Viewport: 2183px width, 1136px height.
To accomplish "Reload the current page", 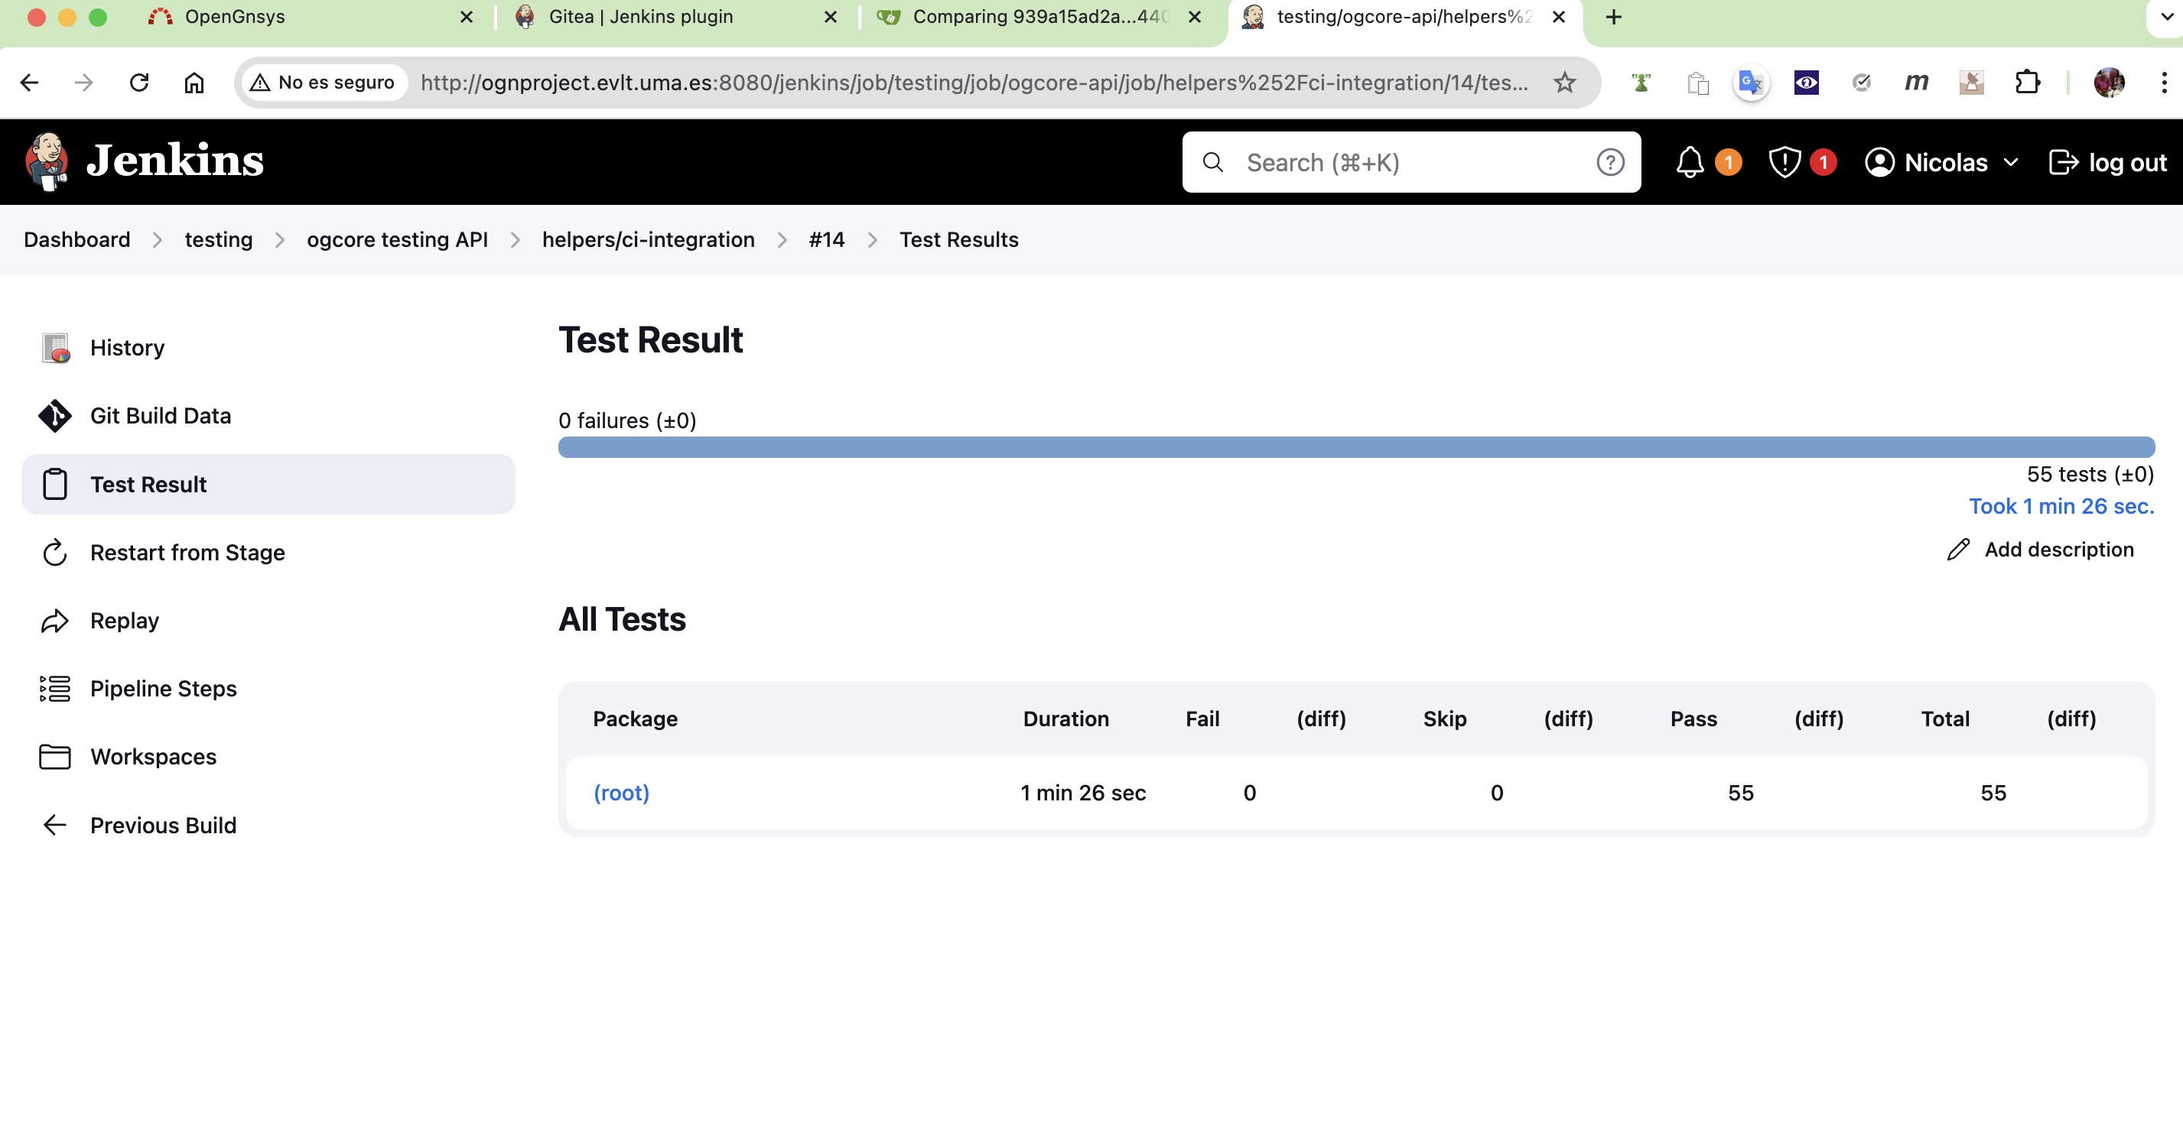I will click(139, 83).
